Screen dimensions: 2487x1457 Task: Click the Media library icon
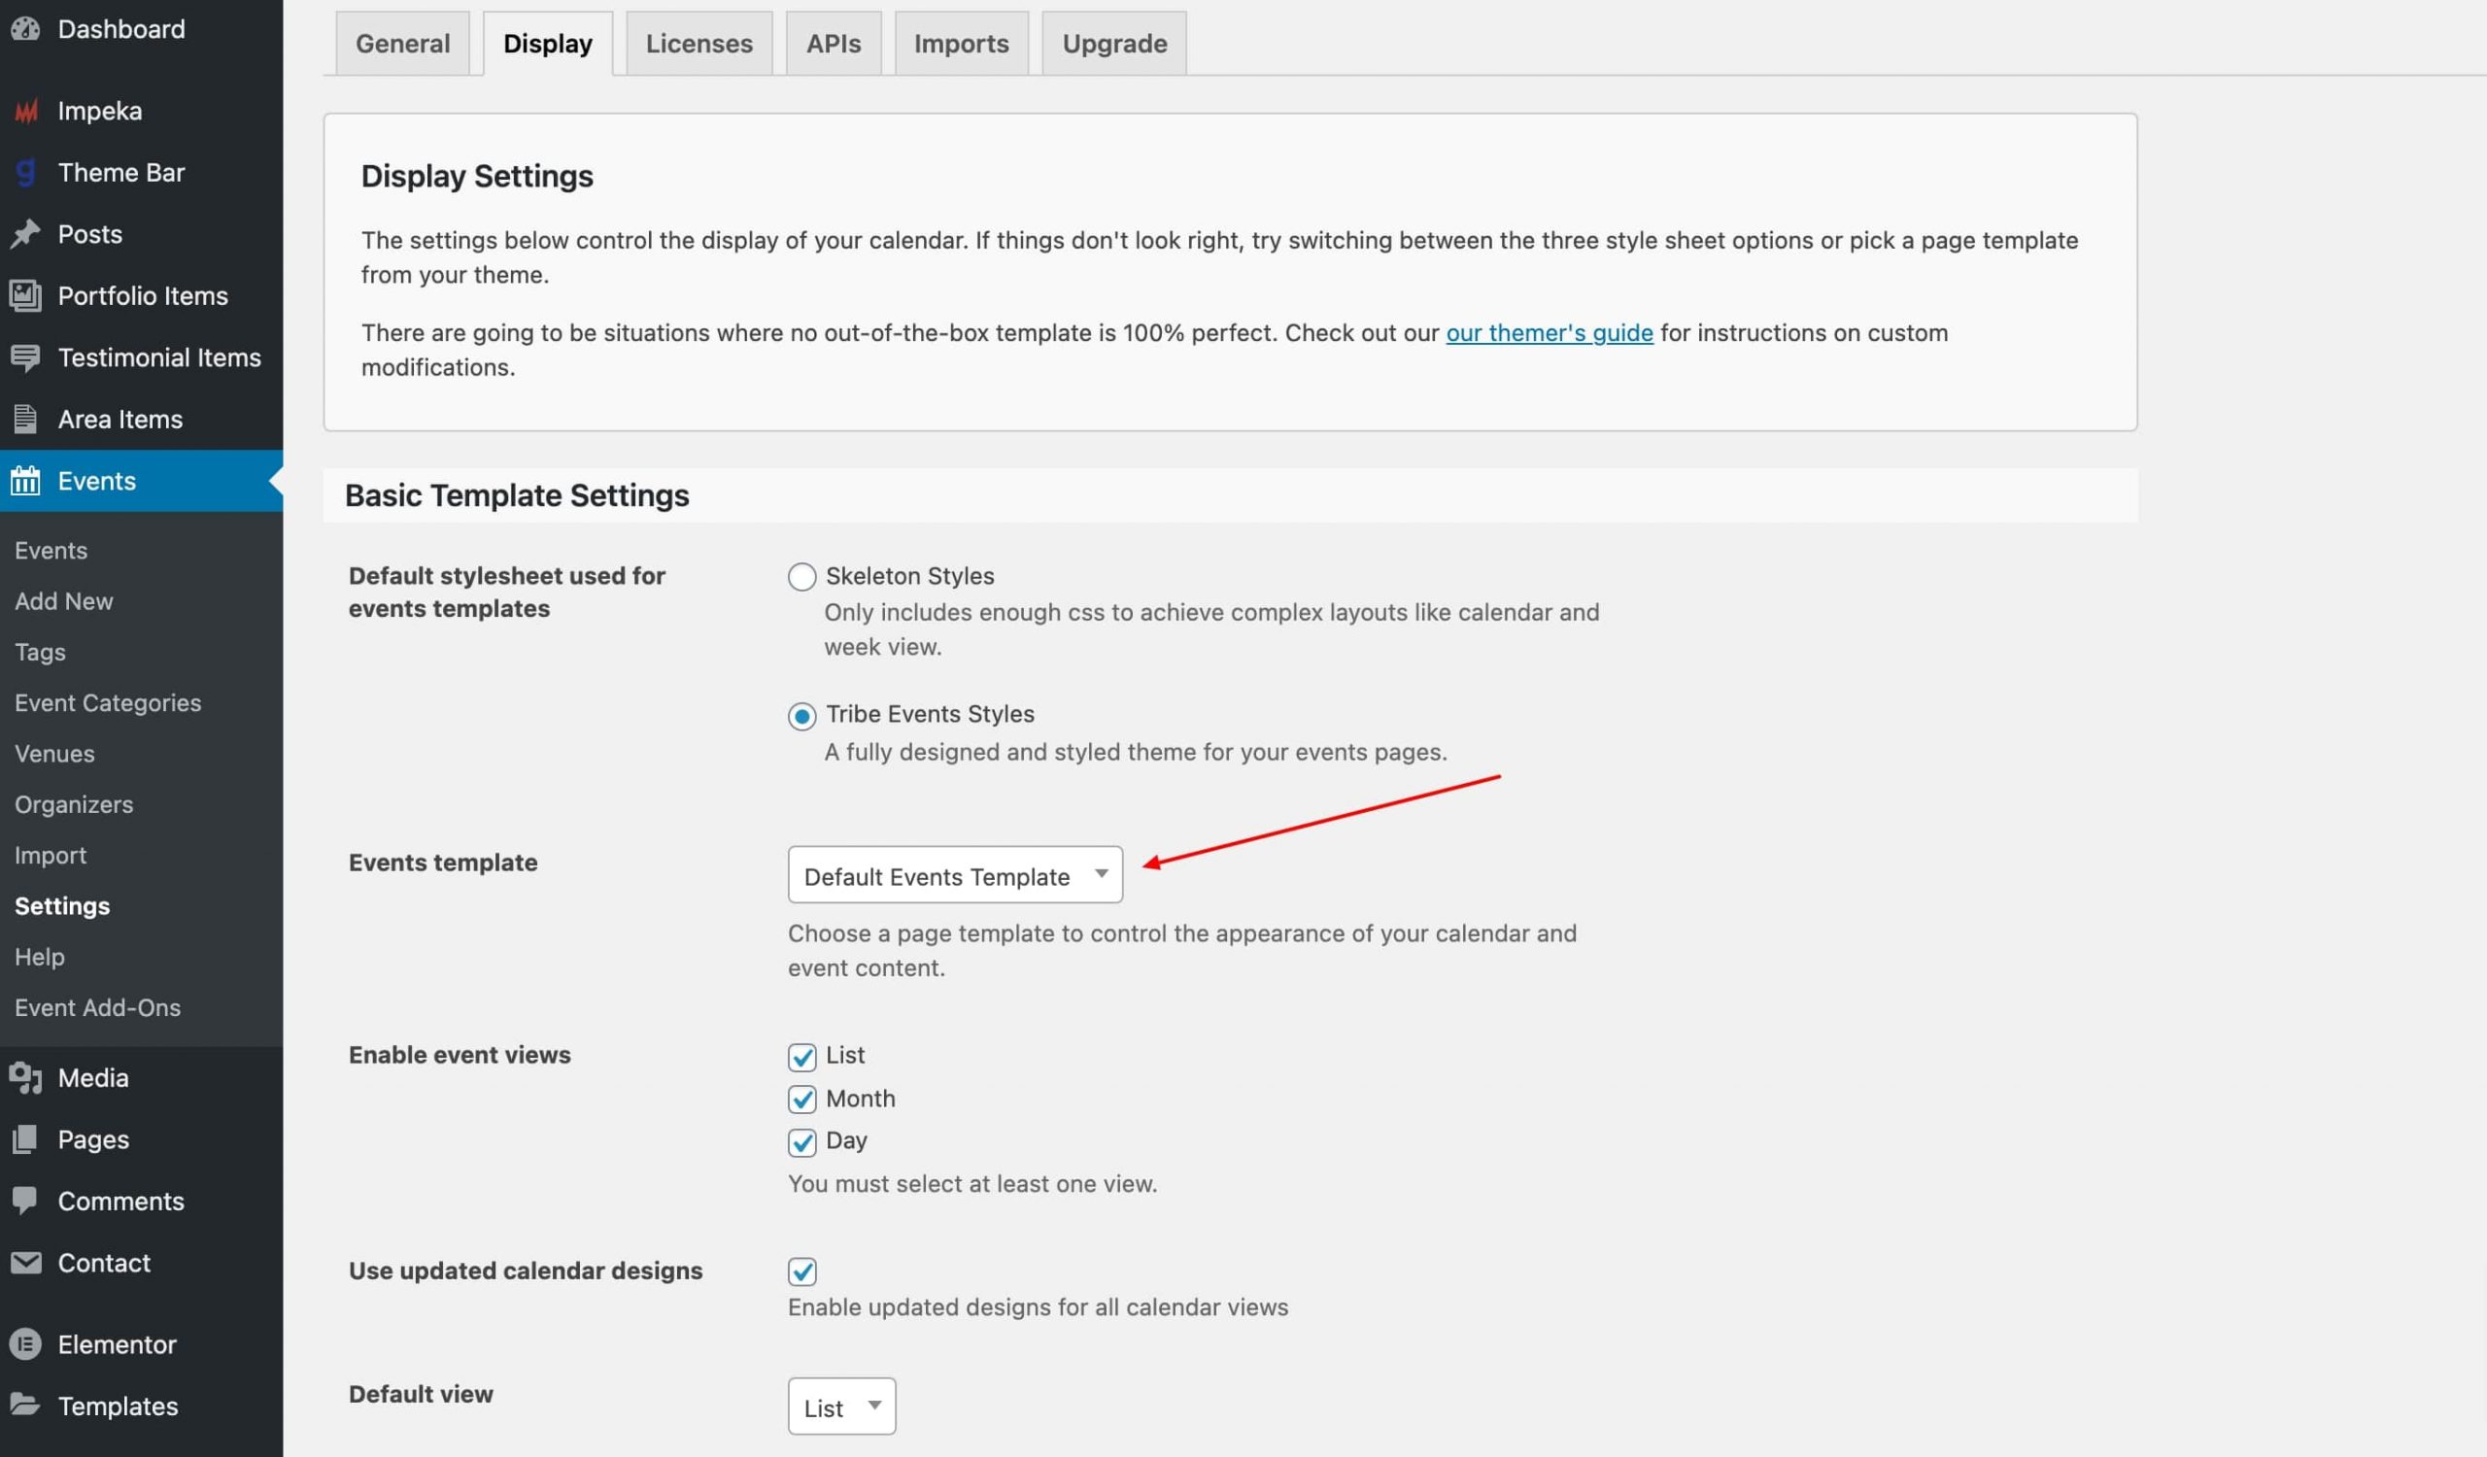point(25,1077)
